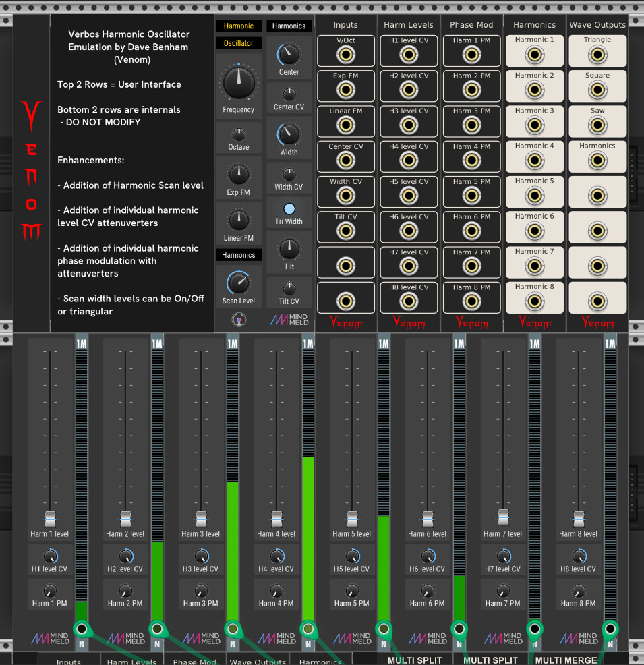Click the Scan Level knob

(x=239, y=283)
